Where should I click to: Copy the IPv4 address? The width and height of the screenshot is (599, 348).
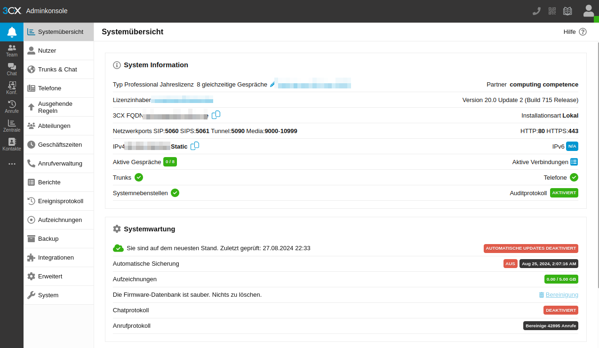(x=195, y=146)
